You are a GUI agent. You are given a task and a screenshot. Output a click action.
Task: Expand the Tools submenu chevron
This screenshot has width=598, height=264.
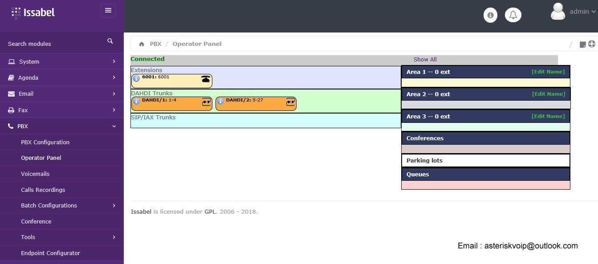tap(114, 237)
